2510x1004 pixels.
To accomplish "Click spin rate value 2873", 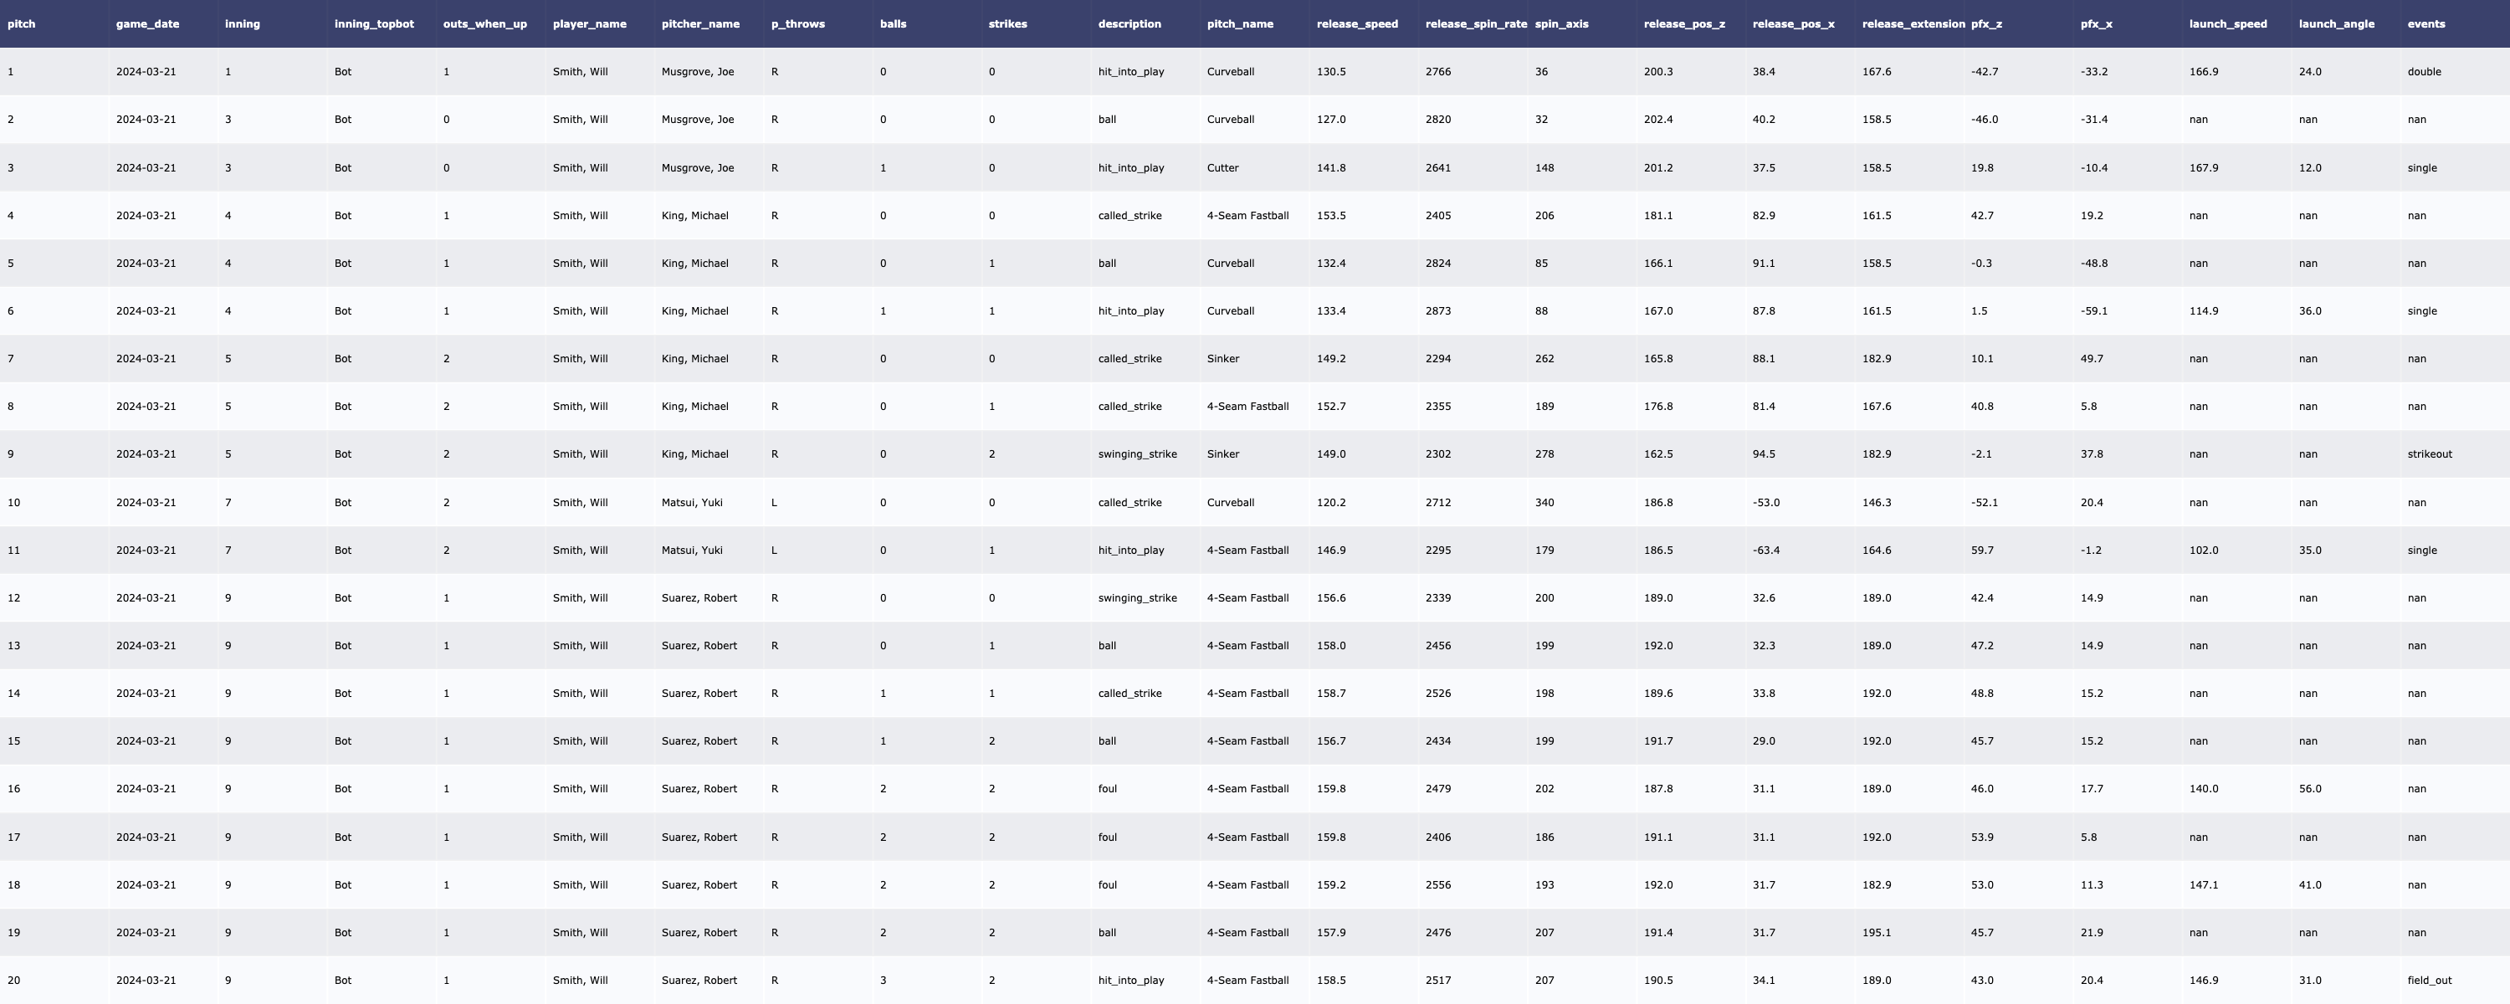I will pyautogui.click(x=1437, y=311).
